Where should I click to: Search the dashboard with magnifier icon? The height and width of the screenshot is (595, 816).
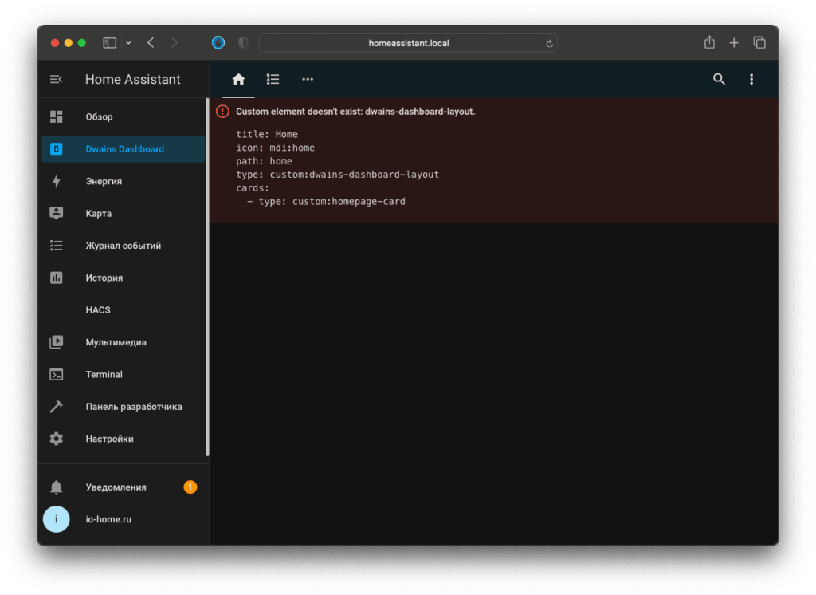pyautogui.click(x=719, y=79)
